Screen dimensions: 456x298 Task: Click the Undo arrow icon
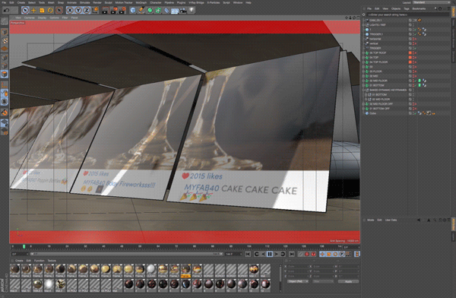pyautogui.click(x=6, y=11)
